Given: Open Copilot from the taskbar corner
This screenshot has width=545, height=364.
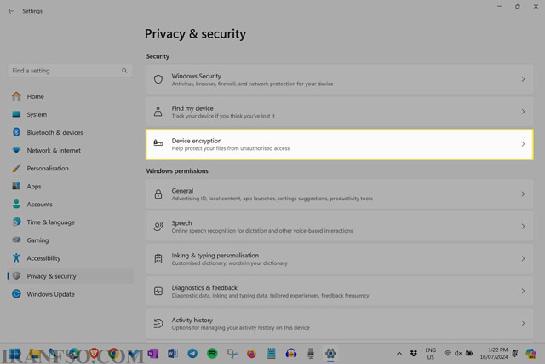Looking at the screenshot, I should pos(531,354).
